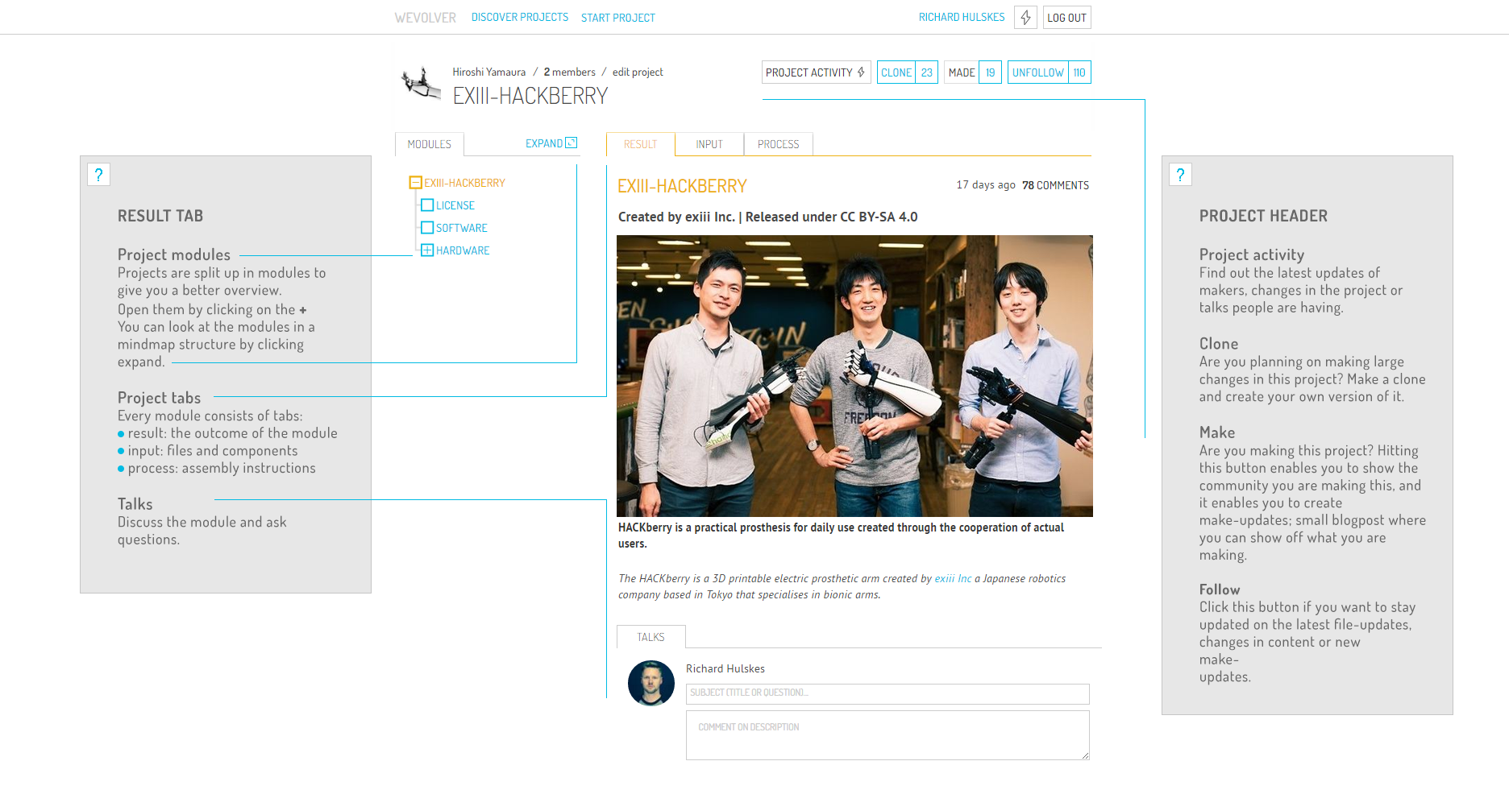The image size is (1509, 790).
Task: Click the '17 days ago' timestamp
Action: coord(986,185)
